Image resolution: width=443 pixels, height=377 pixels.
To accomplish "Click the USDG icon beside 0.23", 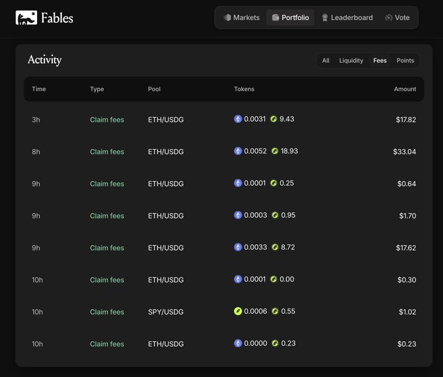I will click(x=275, y=343).
